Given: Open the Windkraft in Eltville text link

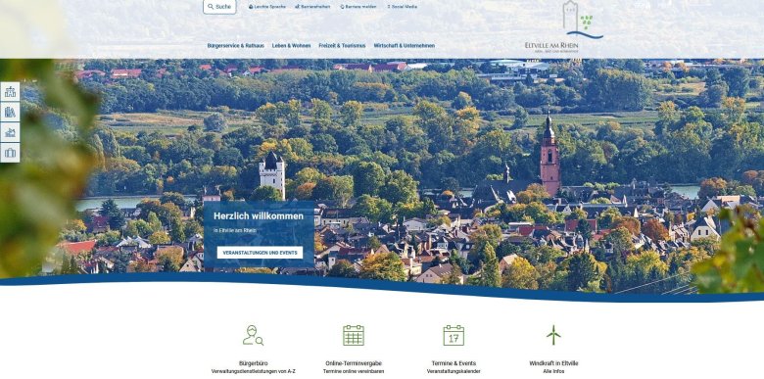Looking at the screenshot, I should click(x=553, y=363).
